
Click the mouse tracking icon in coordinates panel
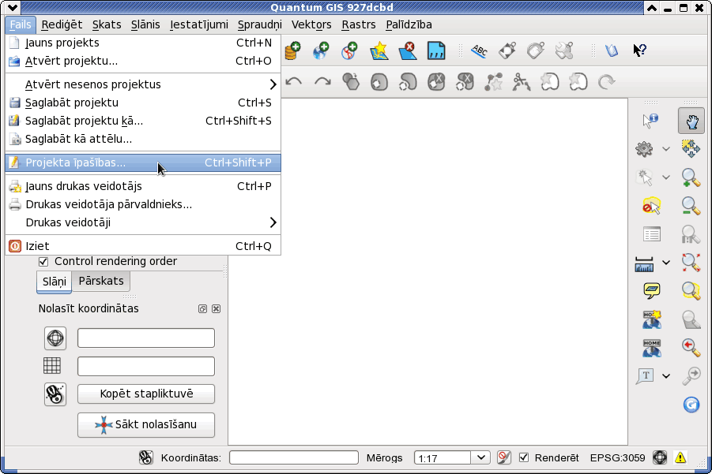55,394
